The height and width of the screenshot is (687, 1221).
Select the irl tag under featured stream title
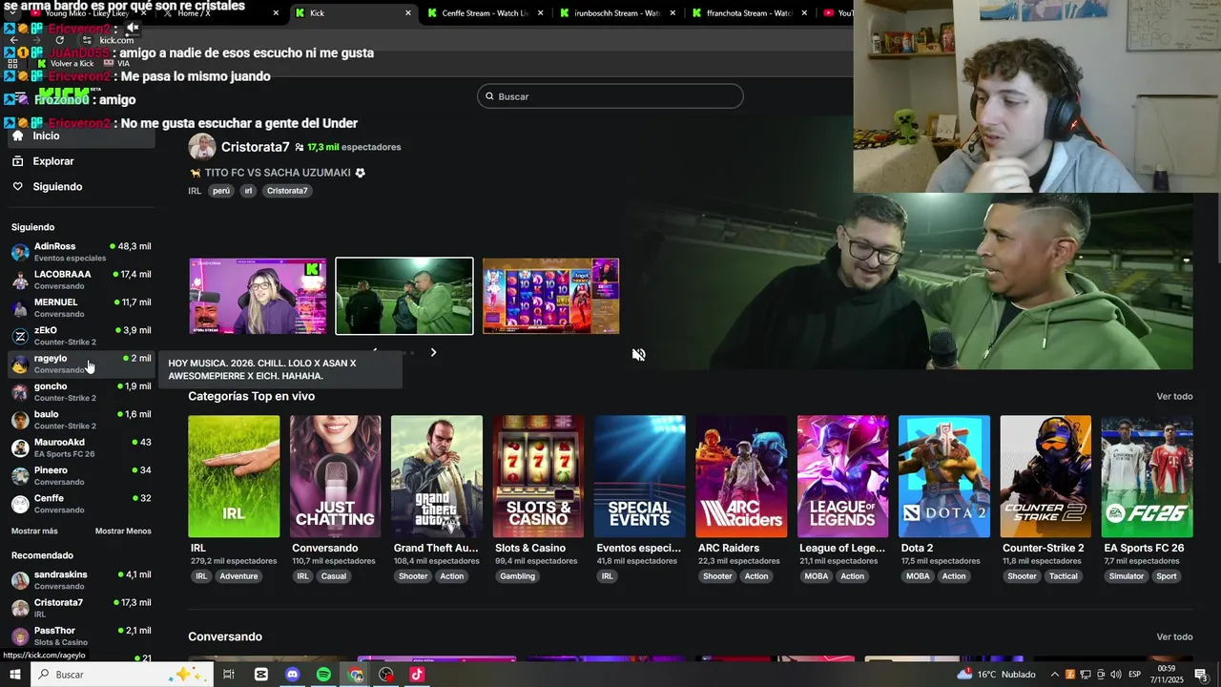[x=248, y=191]
